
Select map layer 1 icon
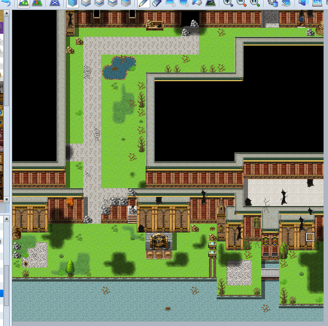[x=86, y=3]
